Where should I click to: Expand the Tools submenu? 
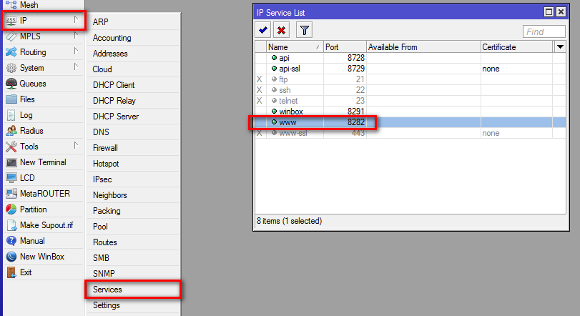(75, 147)
